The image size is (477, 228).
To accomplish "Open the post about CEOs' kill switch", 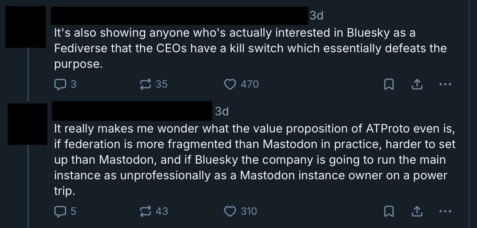I will coord(250,49).
